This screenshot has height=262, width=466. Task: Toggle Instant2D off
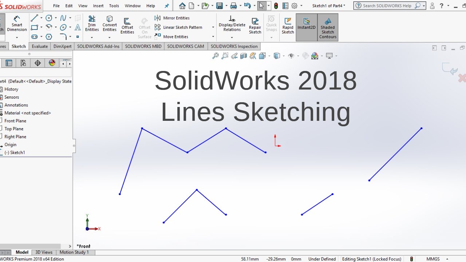click(307, 27)
